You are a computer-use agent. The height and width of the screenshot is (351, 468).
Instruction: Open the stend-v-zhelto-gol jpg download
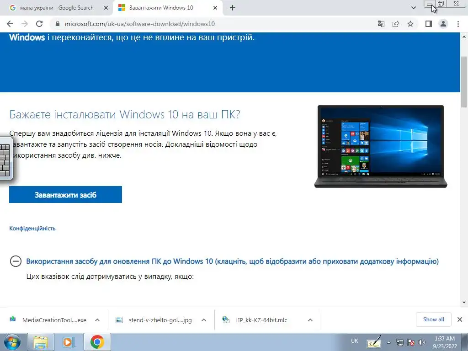155,320
